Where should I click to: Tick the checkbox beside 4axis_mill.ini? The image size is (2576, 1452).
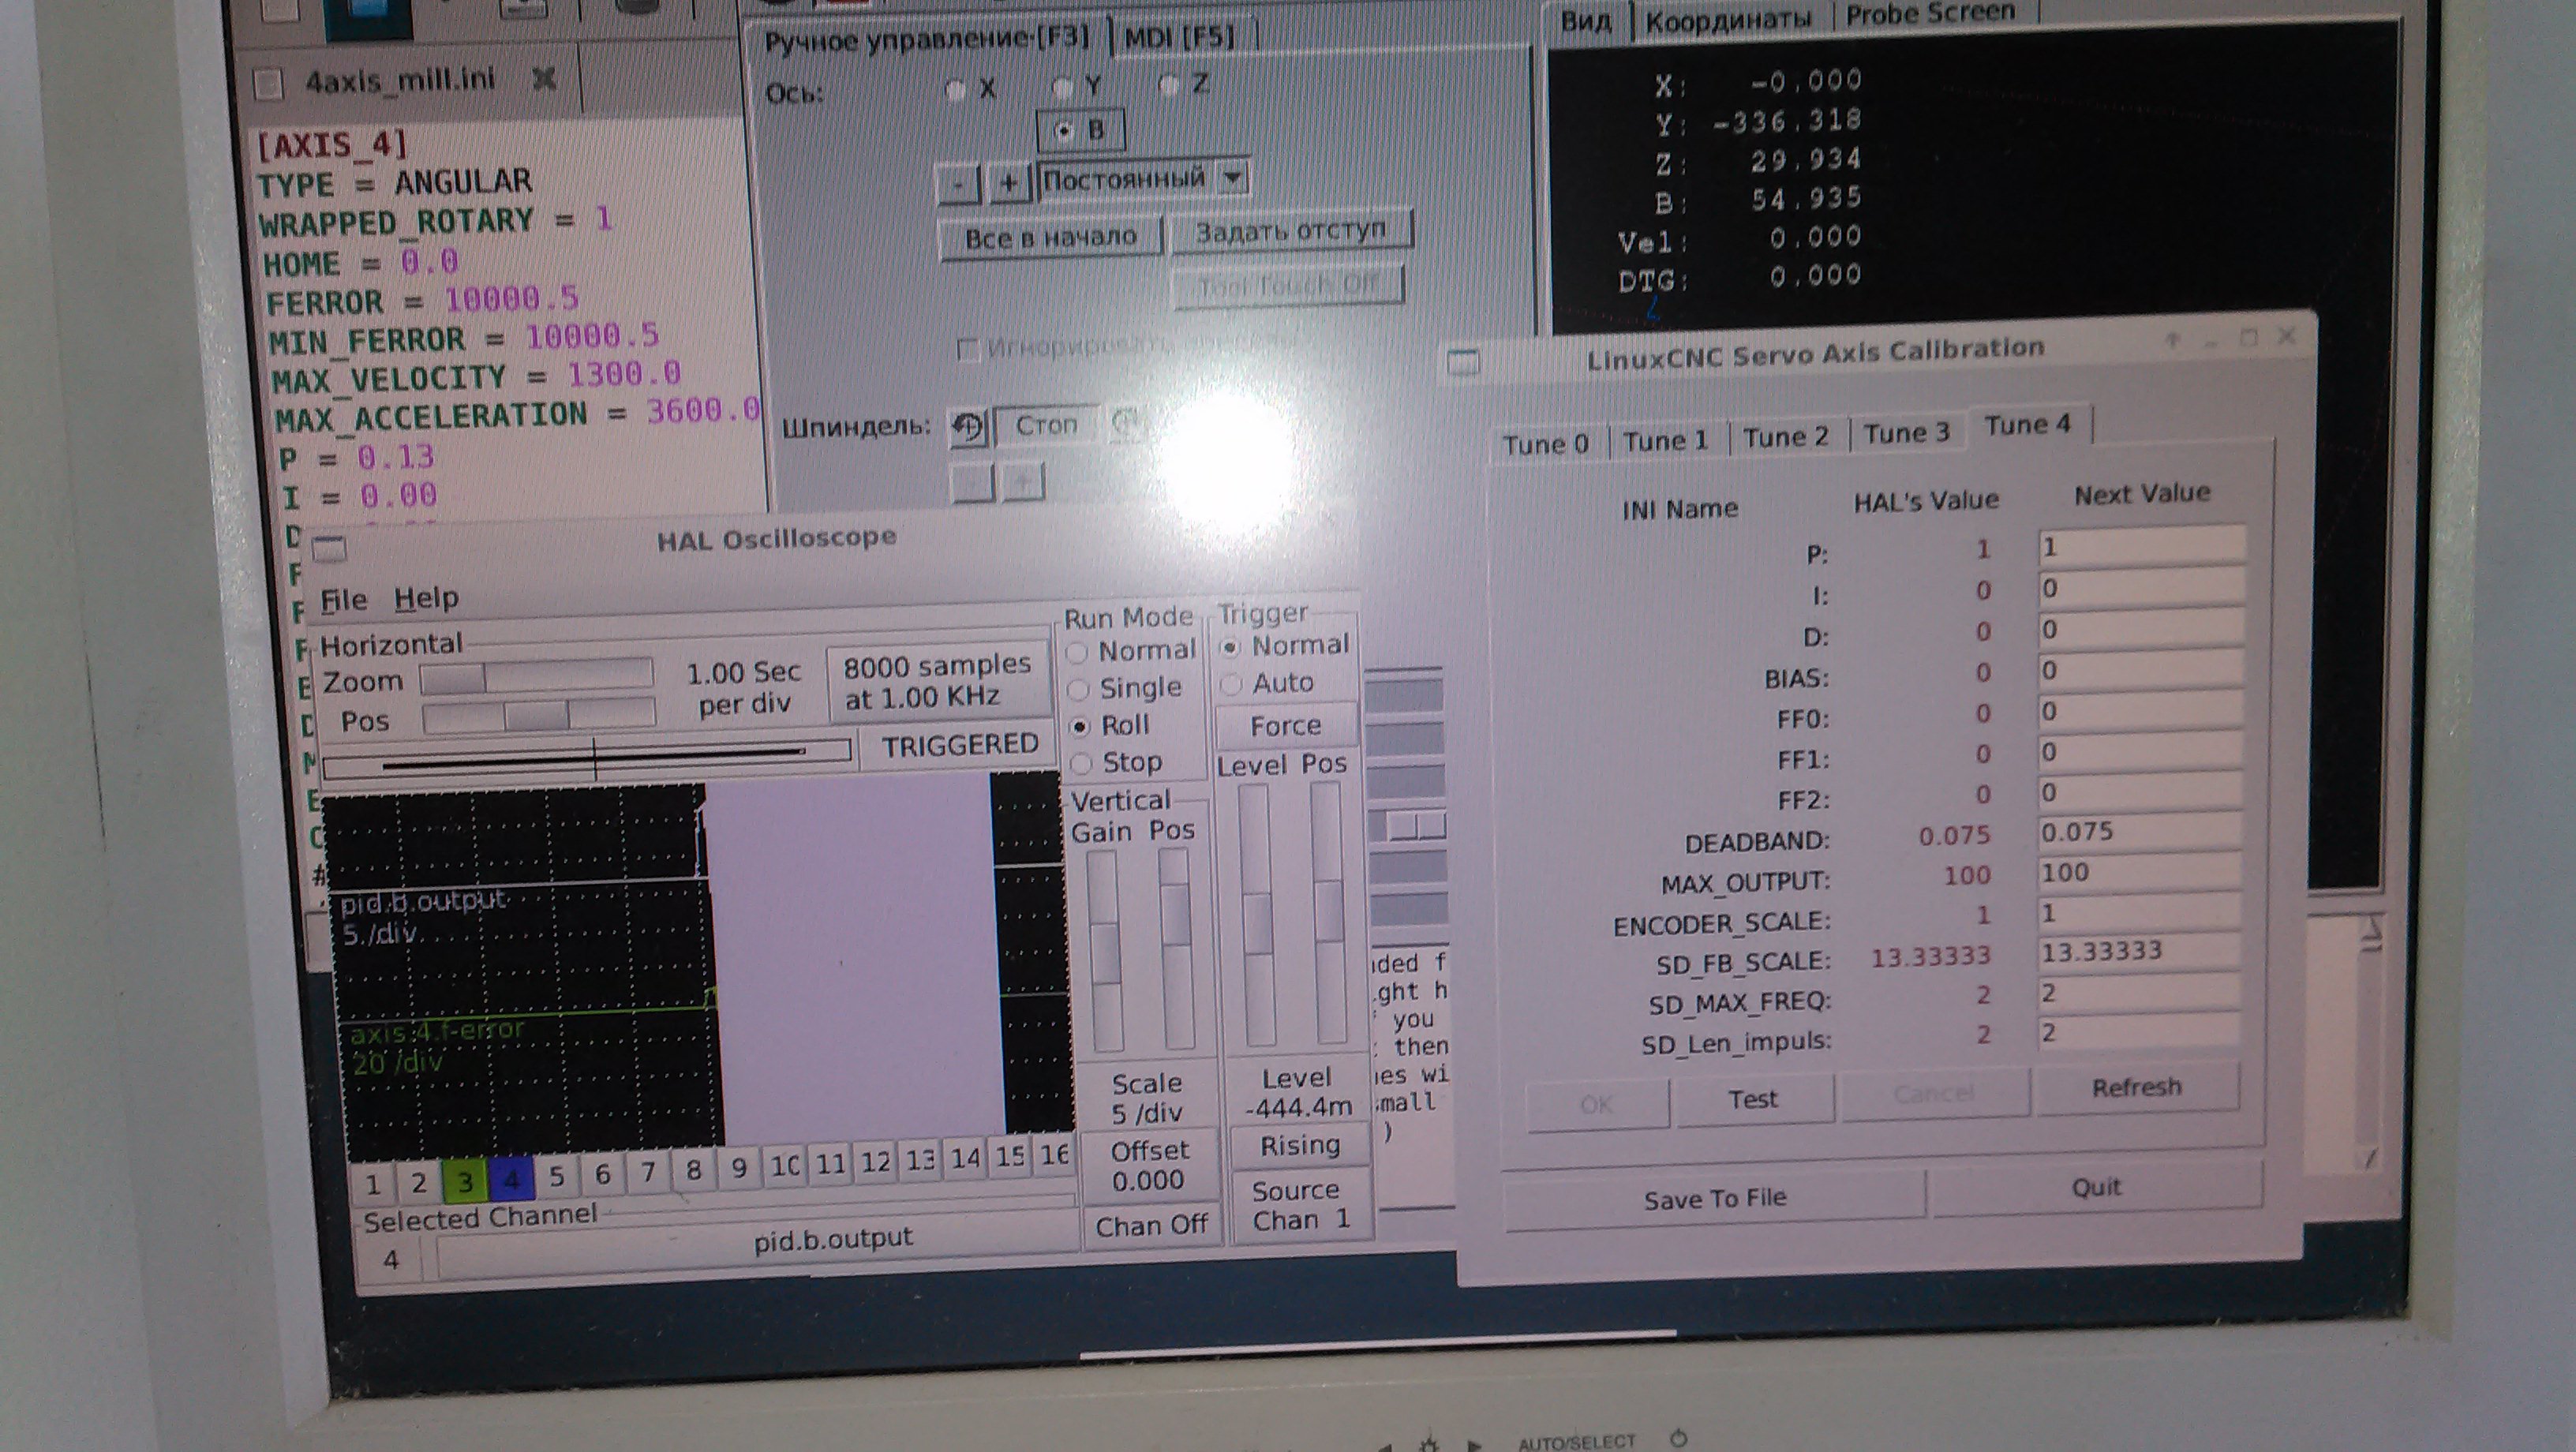click(x=269, y=84)
